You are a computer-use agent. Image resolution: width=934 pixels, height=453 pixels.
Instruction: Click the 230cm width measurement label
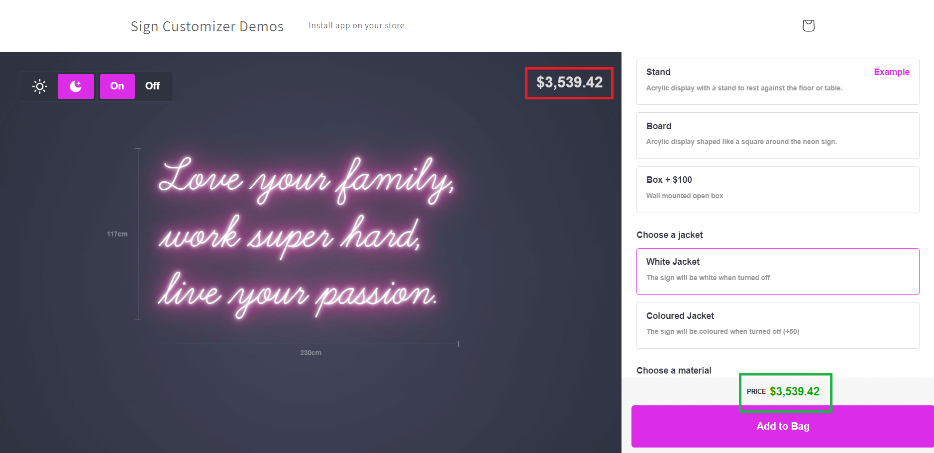(311, 353)
